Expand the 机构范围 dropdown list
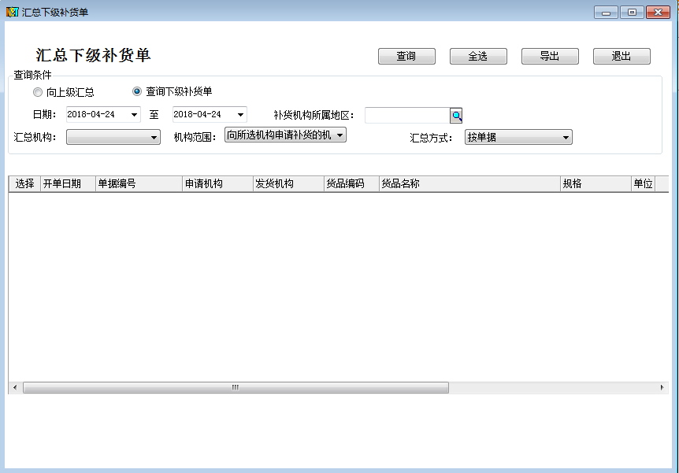Screen dimensions: 679x473 [339, 135]
